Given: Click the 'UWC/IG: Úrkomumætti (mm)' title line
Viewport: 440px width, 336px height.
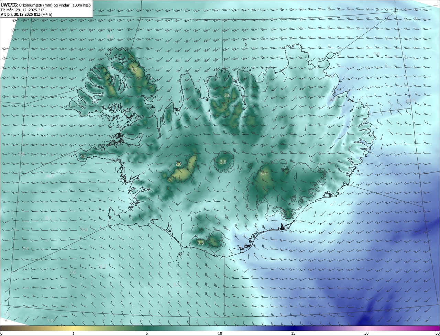Looking at the screenshot, I should click(x=46, y=5).
